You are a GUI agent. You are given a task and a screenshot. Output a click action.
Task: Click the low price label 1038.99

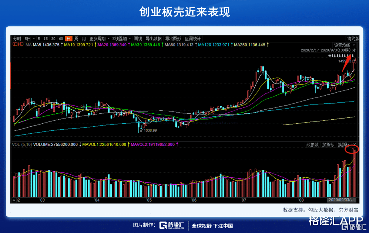click(150, 130)
